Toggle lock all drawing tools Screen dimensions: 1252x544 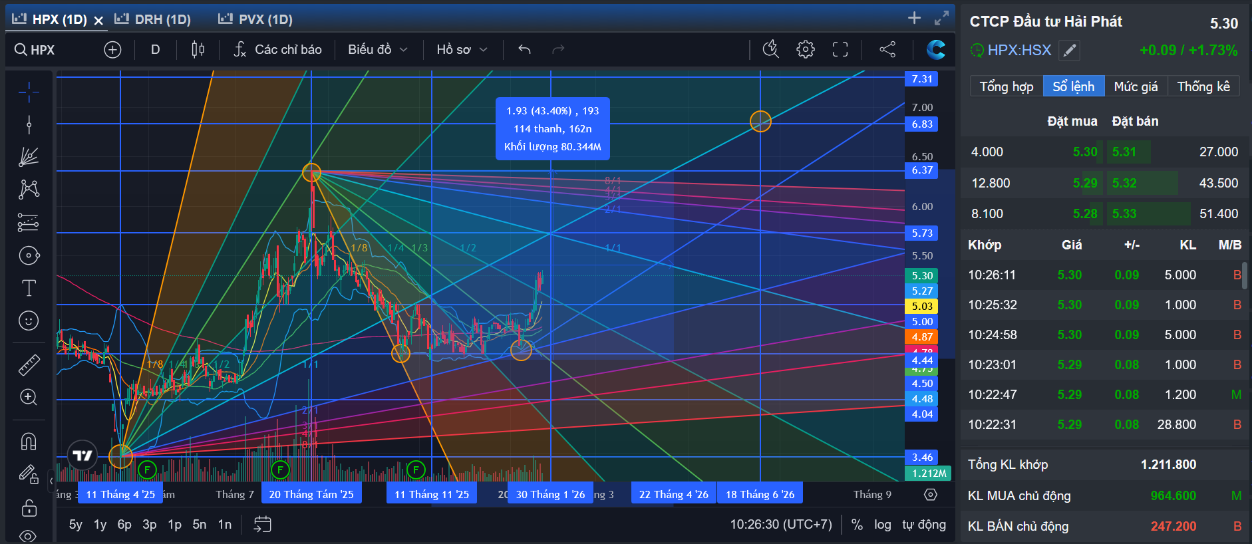pos(29,507)
